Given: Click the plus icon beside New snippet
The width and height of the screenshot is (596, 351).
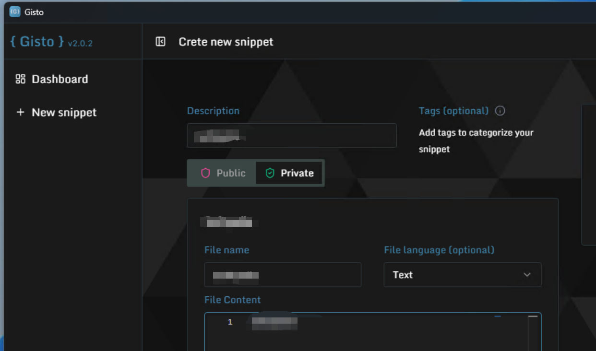Looking at the screenshot, I should coord(20,112).
